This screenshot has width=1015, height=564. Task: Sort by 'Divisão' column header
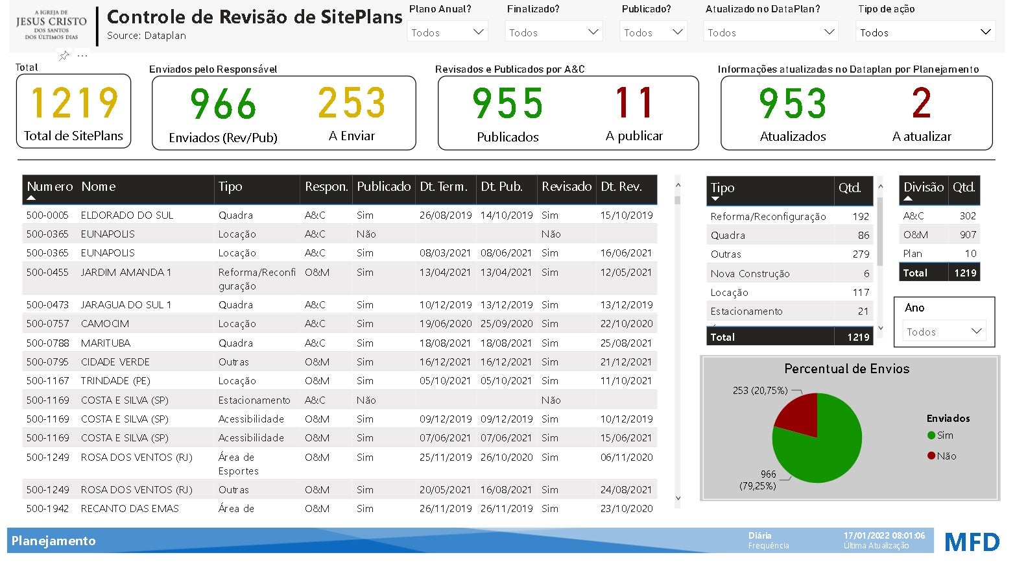pyautogui.click(x=923, y=188)
